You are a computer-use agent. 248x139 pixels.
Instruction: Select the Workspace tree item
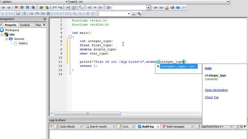click(x=12, y=30)
